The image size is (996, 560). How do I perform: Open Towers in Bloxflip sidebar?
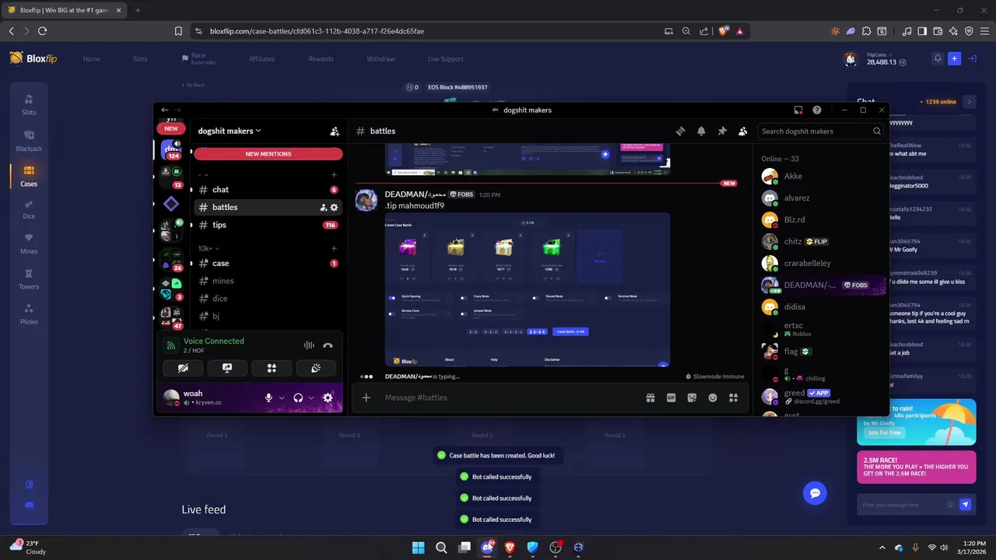click(29, 279)
